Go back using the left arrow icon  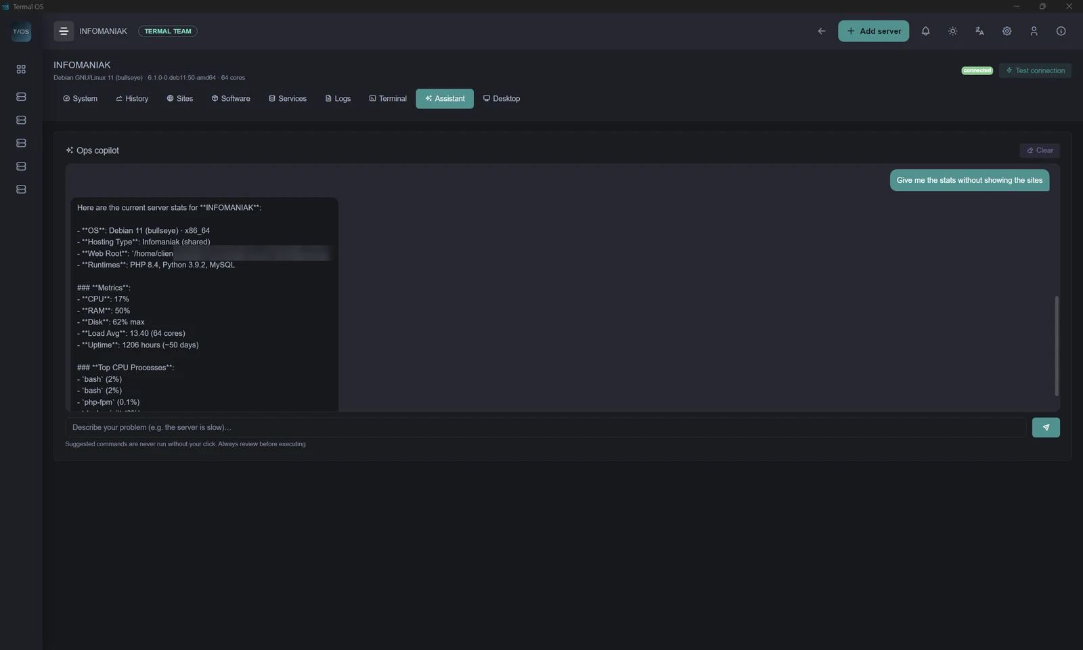click(821, 31)
